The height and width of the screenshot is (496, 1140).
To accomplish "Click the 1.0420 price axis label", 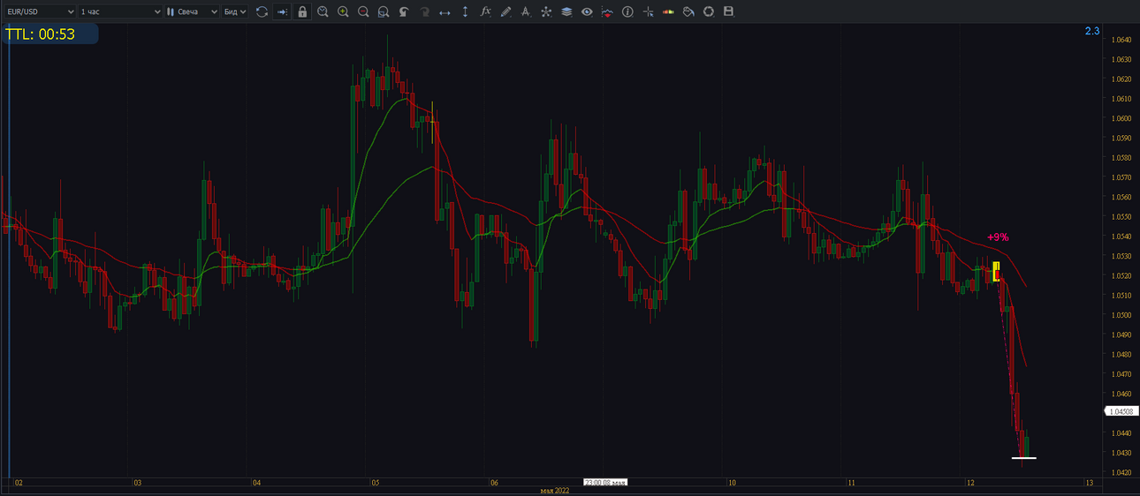I will tap(1122, 472).
